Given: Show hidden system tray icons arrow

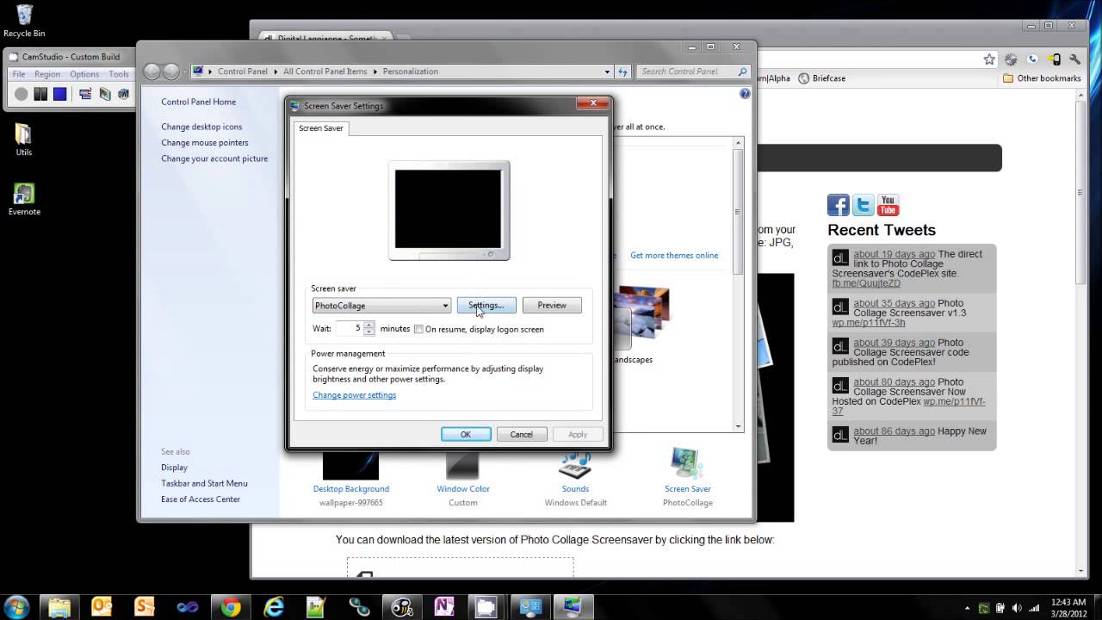Looking at the screenshot, I should click(967, 607).
